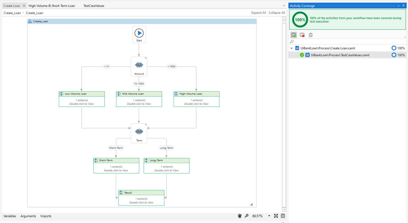Image resolution: width=408 pixels, height=223 pixels.
Task: Click the Long-Term sequence icon
Action: click(x=146, y=160)
